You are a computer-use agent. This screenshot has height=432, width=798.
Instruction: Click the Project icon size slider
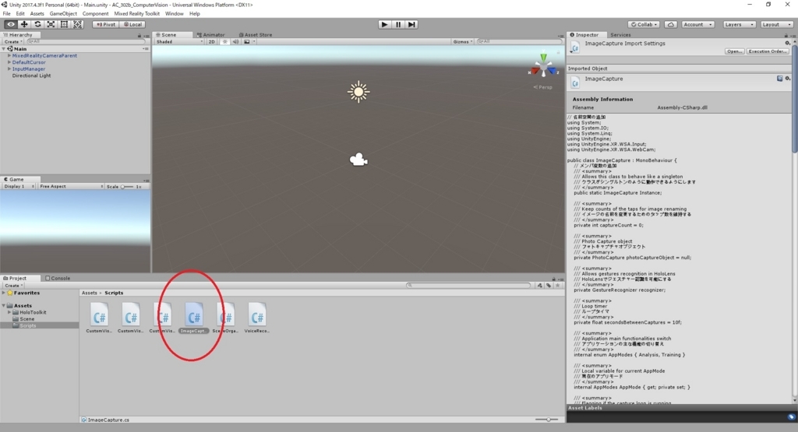tap(546, 420)
